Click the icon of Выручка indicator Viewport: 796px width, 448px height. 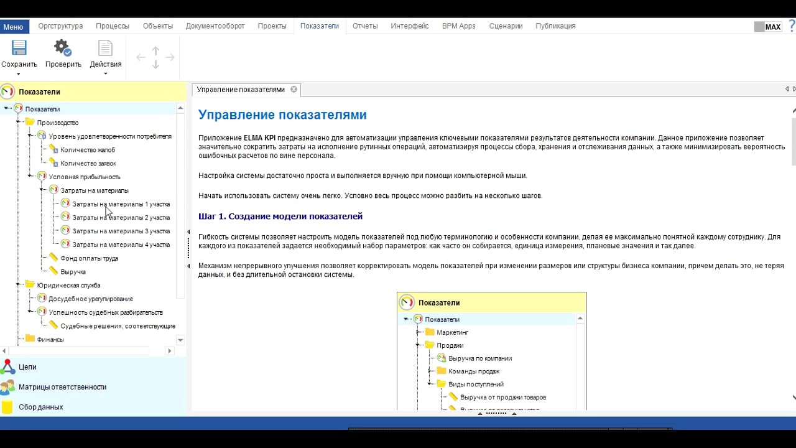pos(53,271)
